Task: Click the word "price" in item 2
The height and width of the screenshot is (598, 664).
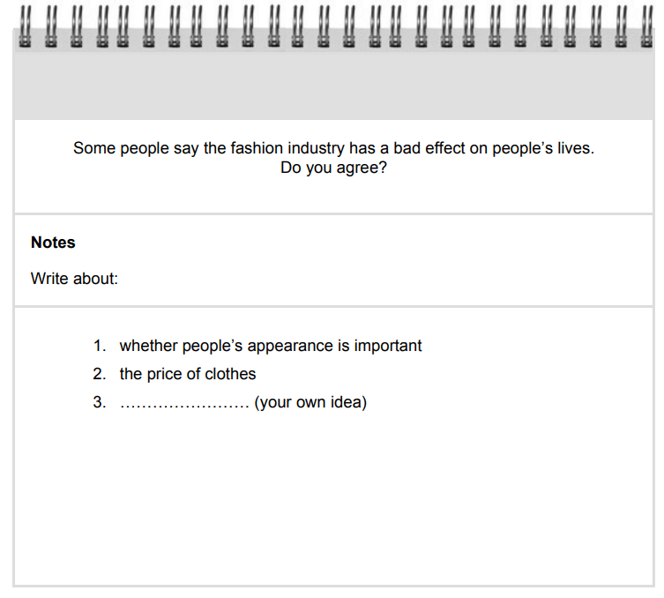Action: pos(164,374)
